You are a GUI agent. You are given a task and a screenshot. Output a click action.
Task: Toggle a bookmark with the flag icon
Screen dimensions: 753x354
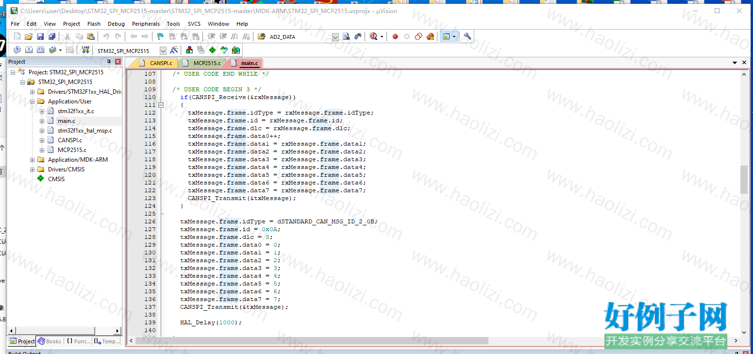[x=160, y=36]
